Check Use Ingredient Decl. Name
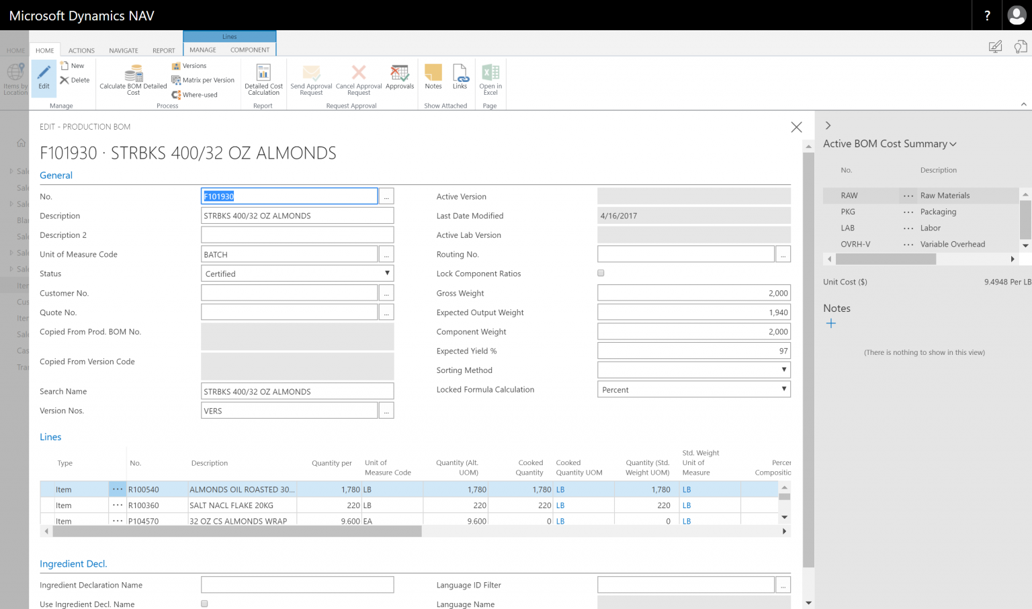 204,604
